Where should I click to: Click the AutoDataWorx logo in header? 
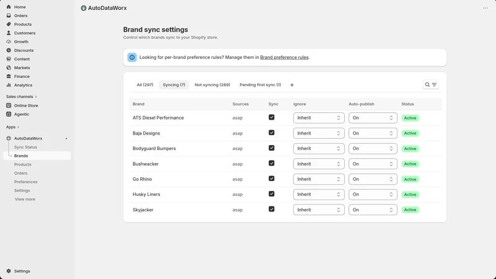(84, 8)
